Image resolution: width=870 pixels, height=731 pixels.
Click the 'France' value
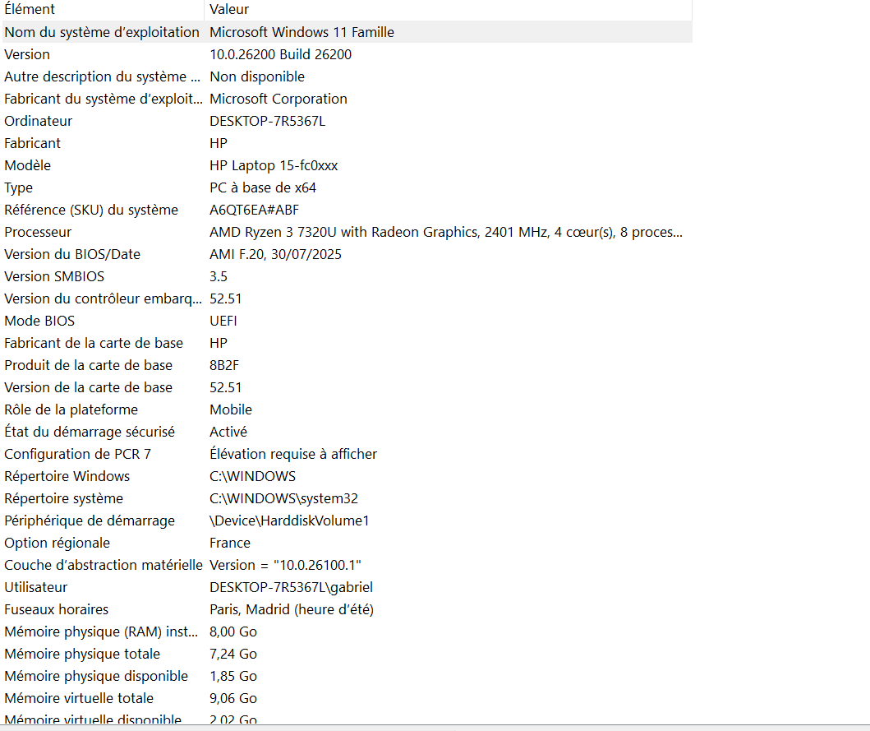tap(230, 544)
